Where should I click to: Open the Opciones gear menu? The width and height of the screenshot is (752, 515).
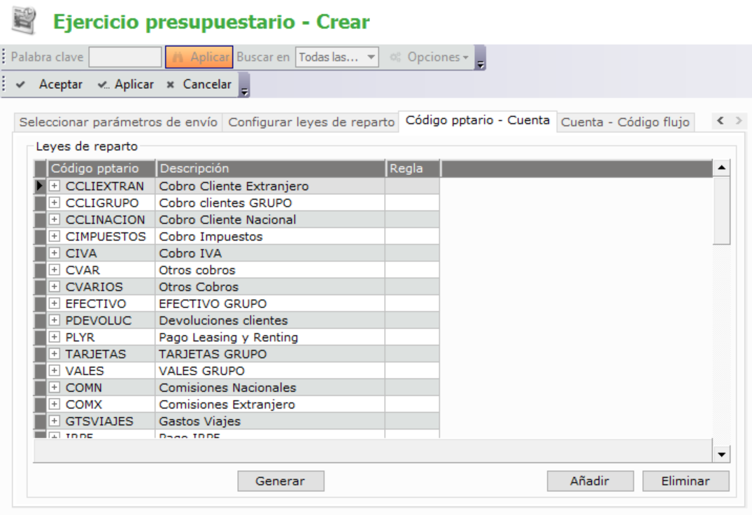click(x=430, y=57)
